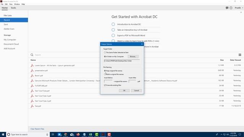
Task: Open the View menu
Action: [x=11, y=4]
